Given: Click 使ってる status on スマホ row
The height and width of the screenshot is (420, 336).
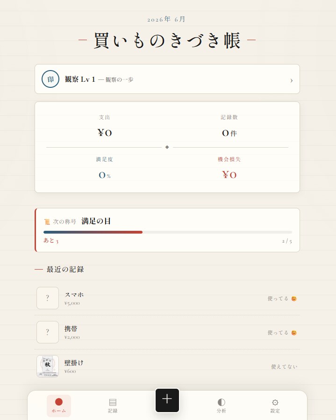Looking at the screenshot, I should pos(278,299).
